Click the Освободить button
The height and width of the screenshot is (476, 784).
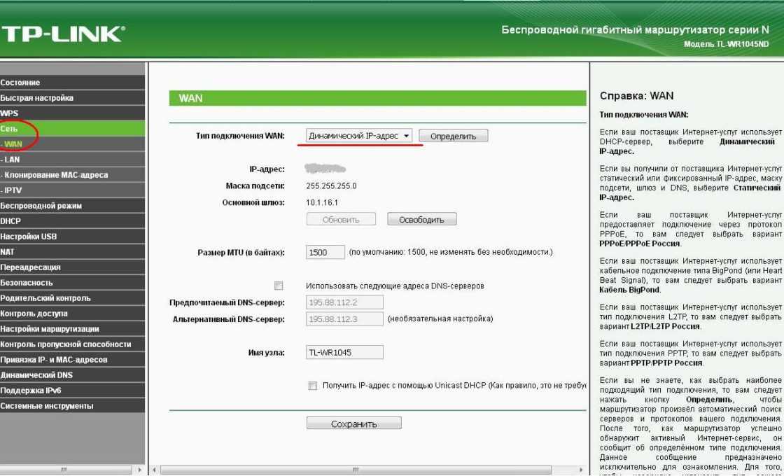(x=421, y=220)
